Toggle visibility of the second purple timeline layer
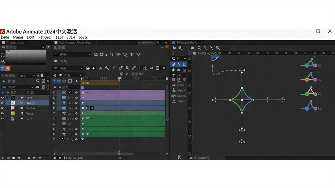 (x=54, y=98)
